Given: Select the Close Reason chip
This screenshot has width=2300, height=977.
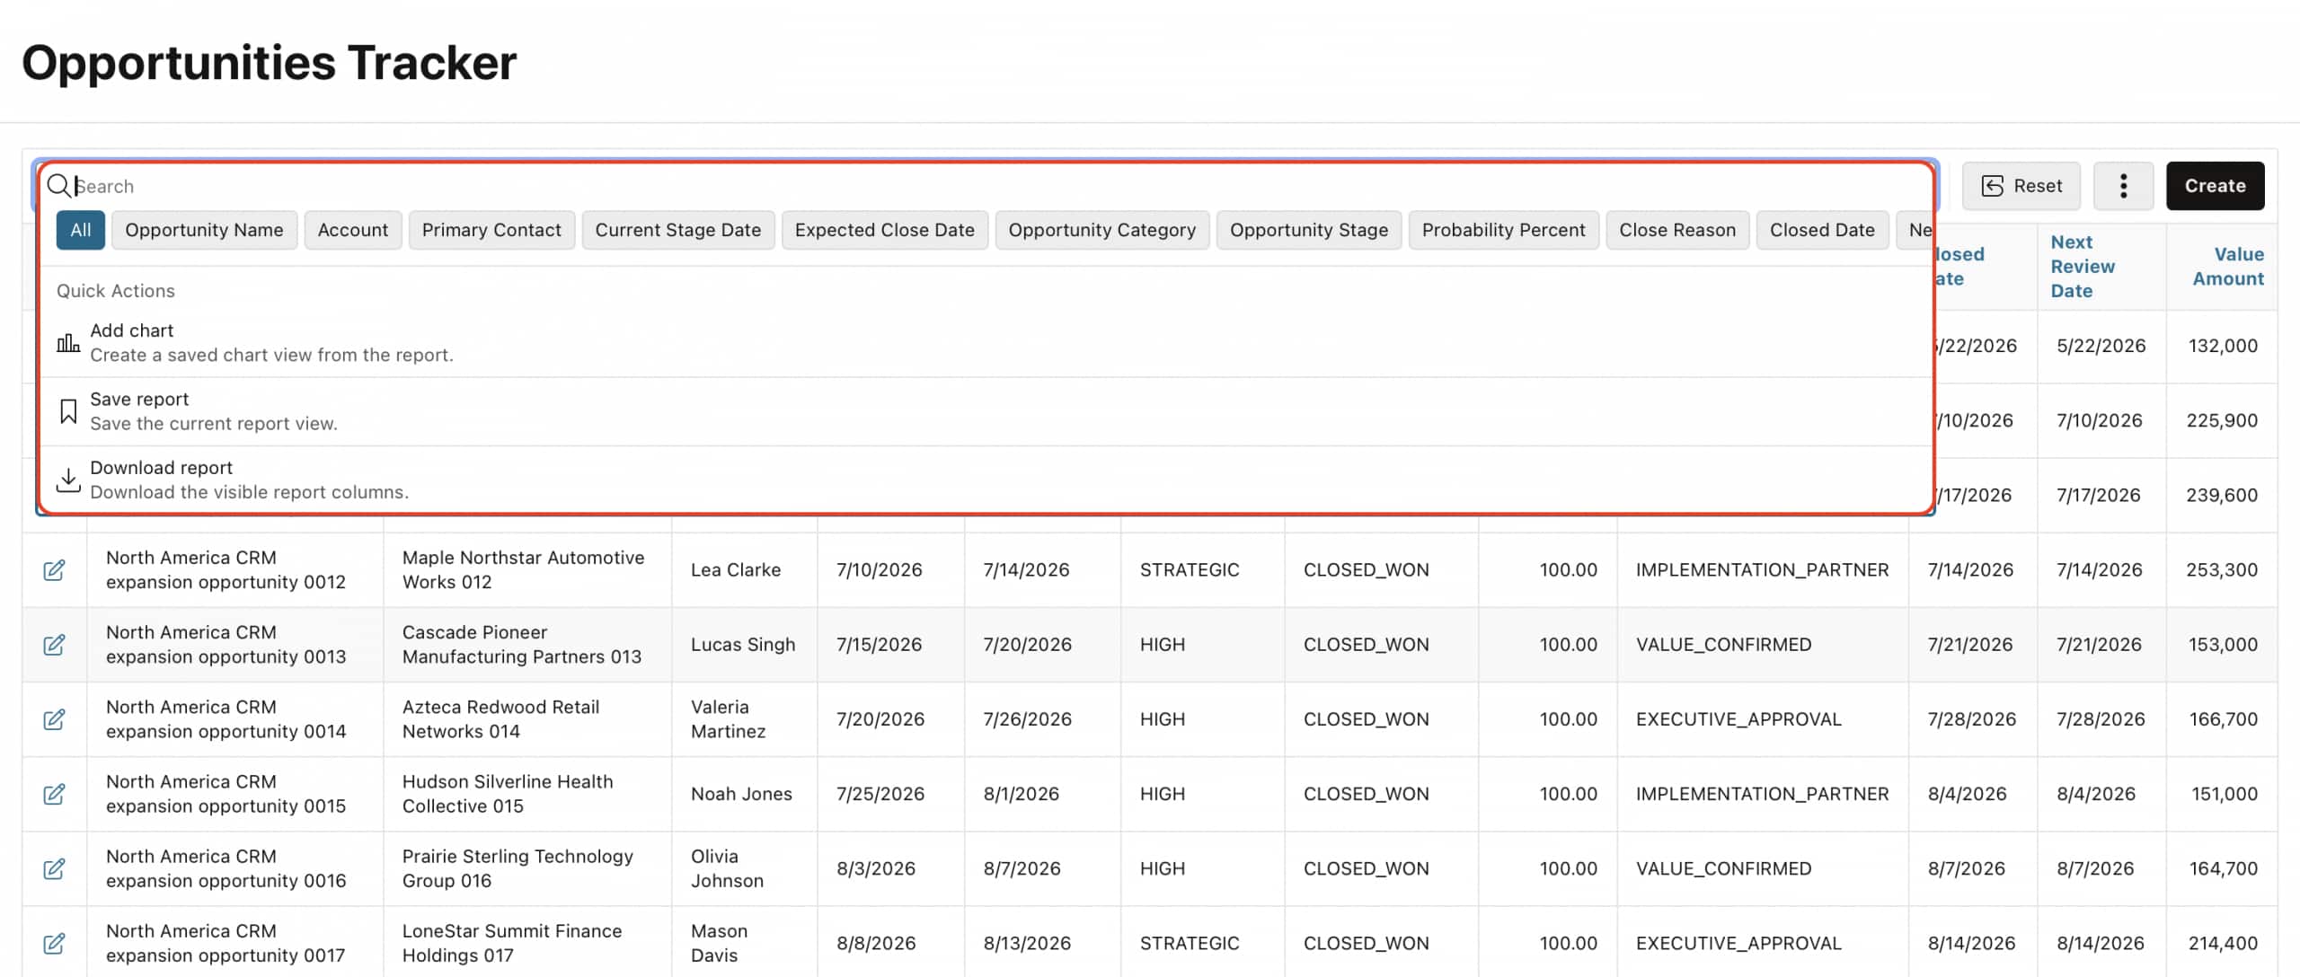Looking at the screenshot, I should 1677,230.
